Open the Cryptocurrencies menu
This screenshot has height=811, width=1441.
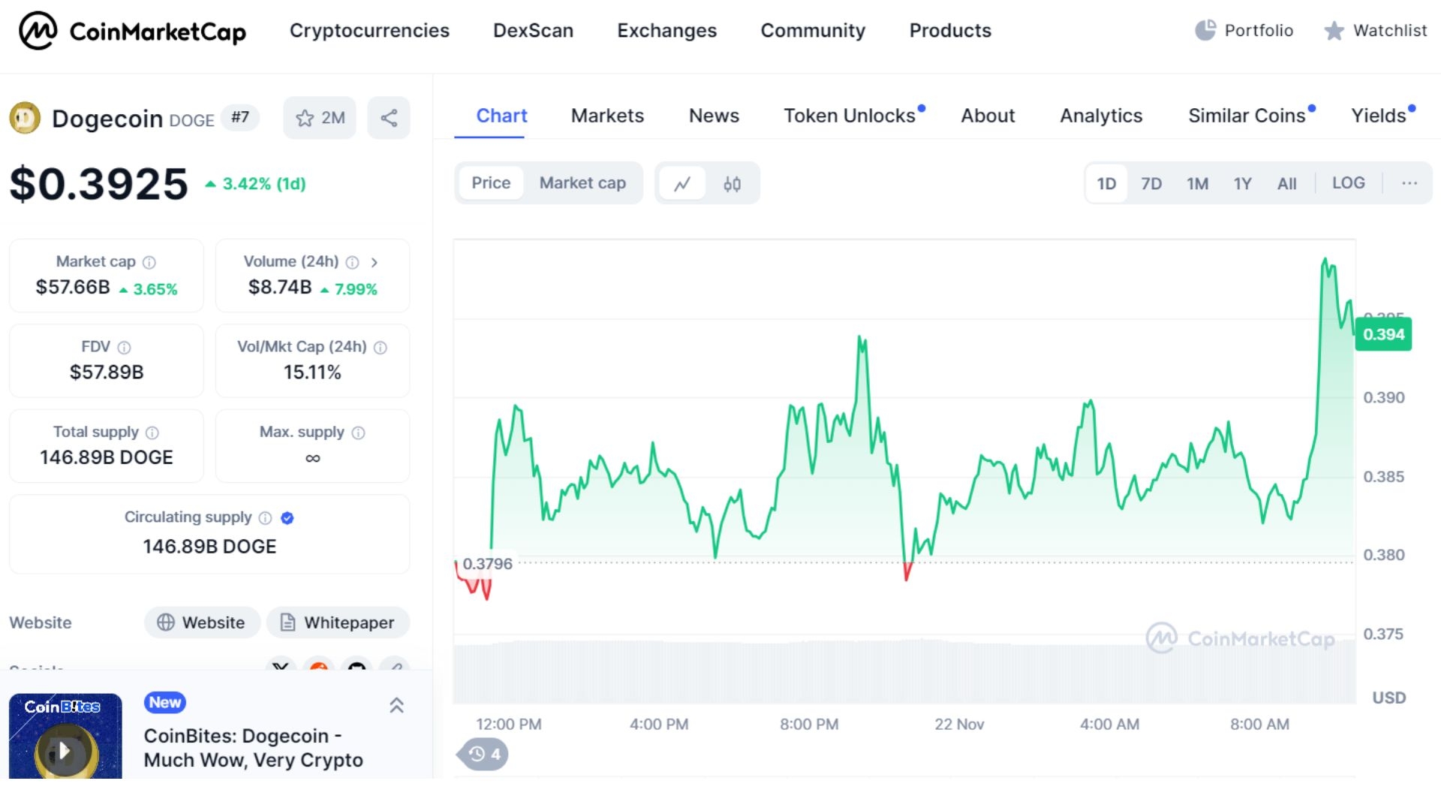369,31
